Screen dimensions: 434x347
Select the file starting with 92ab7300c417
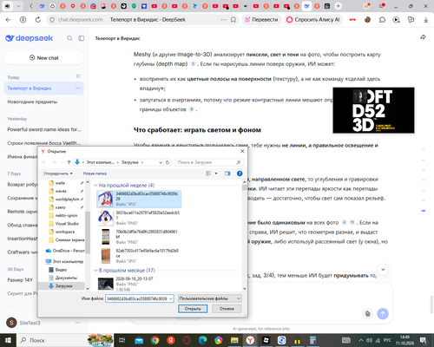[139, 256]
